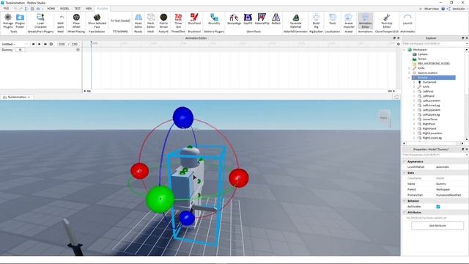This screenshot has width=469, height=264.
Task: Expand the LowerTorso node
Action: 414,119
